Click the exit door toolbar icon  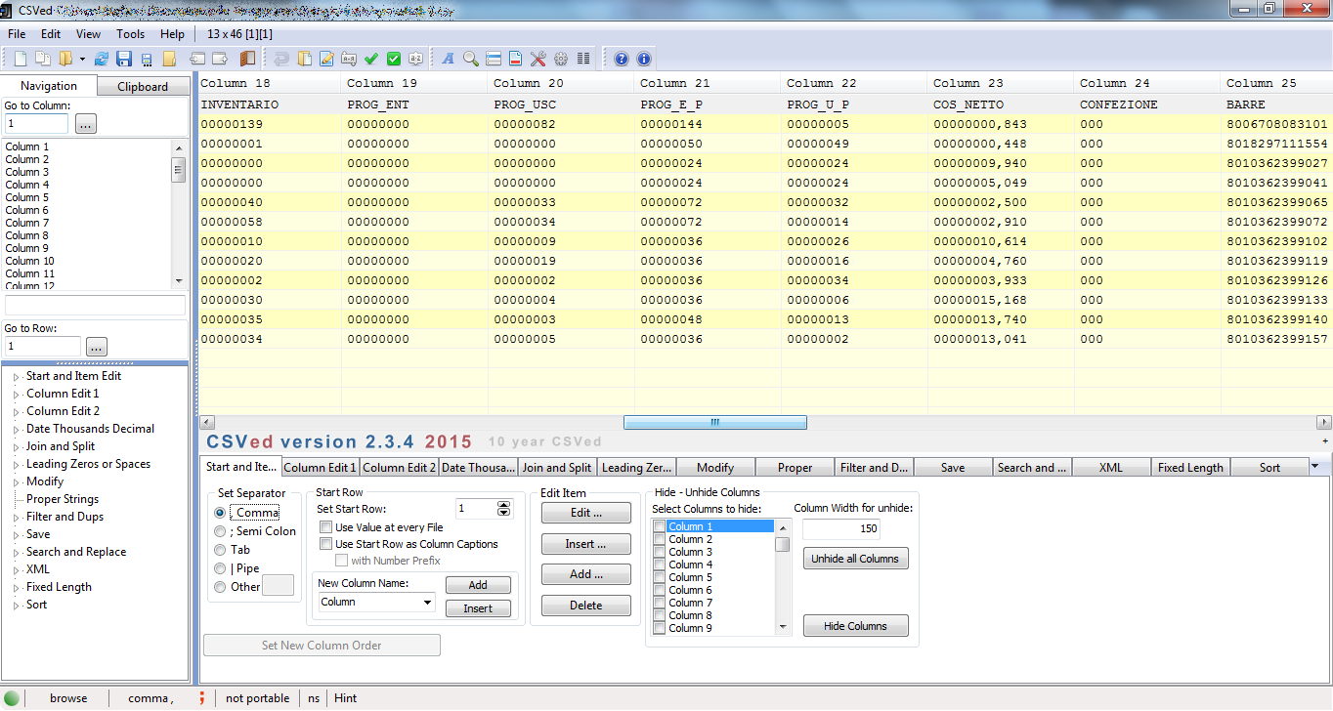coord(246,59)
